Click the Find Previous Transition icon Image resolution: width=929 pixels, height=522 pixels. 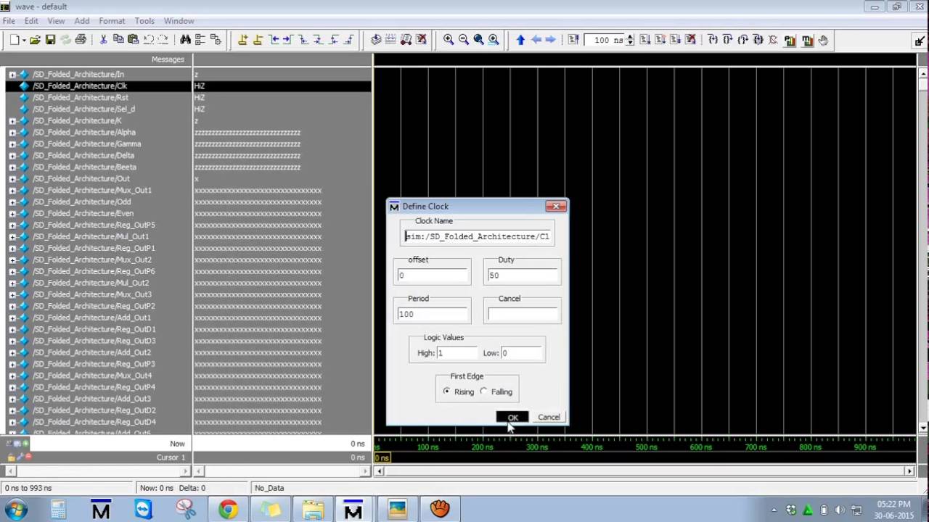pyautogui.click(x=274, y=40)
